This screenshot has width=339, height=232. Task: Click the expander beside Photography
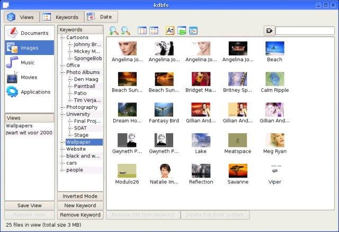63,107
